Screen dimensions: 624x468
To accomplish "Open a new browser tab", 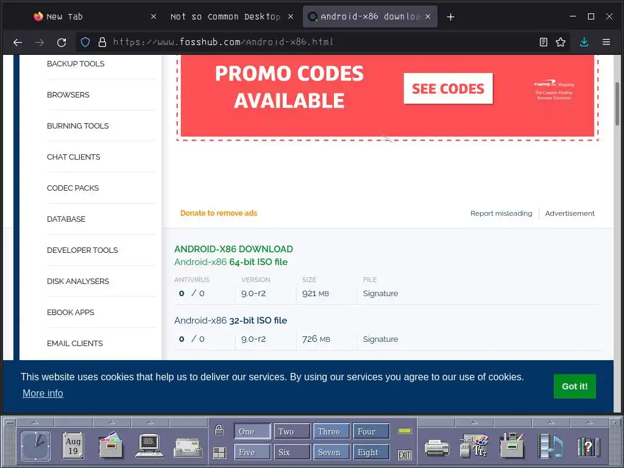I will 450,16.
